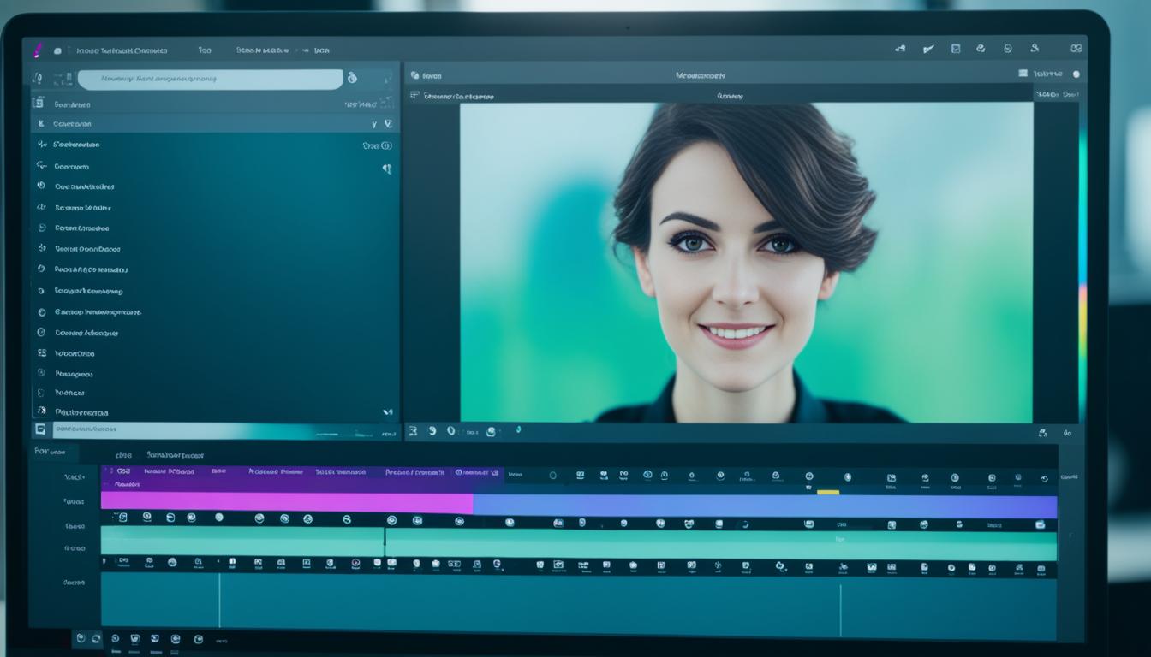Click the rightmost round icon in the bottom toolbar
Viewport: 1151px width, 657px height.
coord(198,639)
